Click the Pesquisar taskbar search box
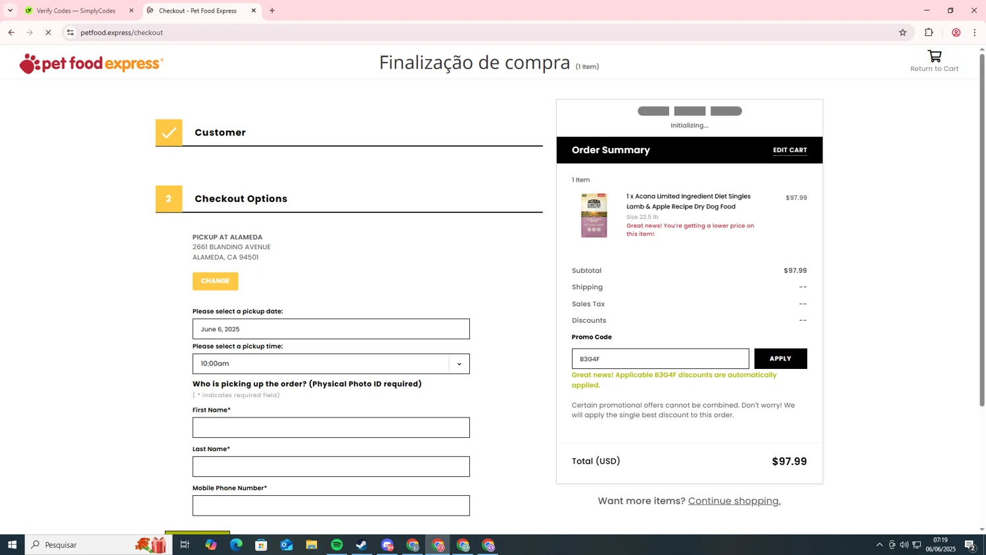This screenshot has width=986, height=555. [99, 544]
